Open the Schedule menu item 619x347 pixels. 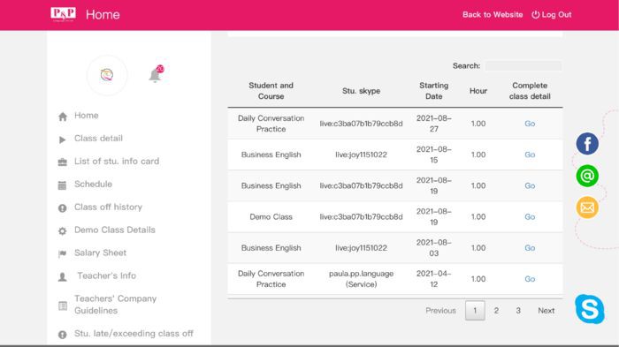pyautogui.click(x=93, y=184)
